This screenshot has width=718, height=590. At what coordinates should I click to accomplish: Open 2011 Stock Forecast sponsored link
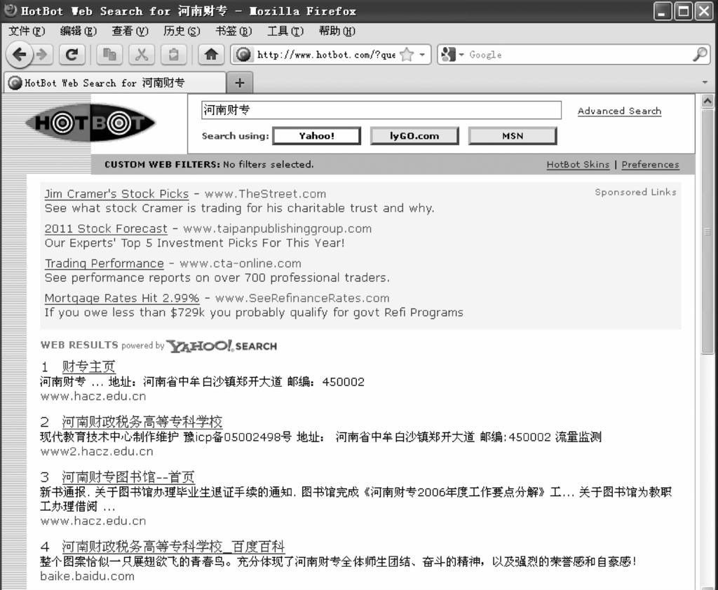coord(106,229)
